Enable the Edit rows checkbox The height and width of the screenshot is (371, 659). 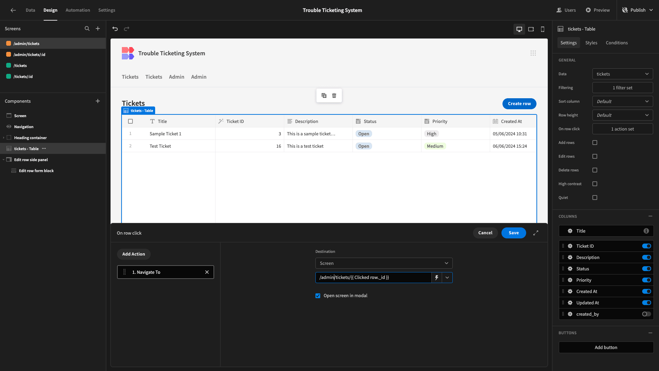(595, 156)
